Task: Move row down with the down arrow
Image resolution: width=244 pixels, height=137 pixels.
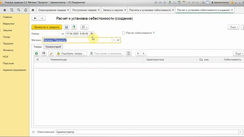Action: [x=143, y=53]
